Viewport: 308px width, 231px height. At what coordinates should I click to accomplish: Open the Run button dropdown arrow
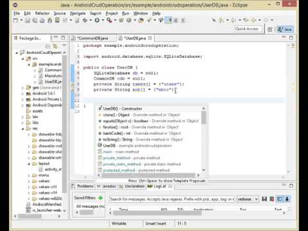103,21
